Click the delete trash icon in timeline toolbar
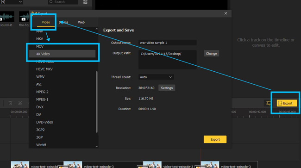 tap(10, 103)
